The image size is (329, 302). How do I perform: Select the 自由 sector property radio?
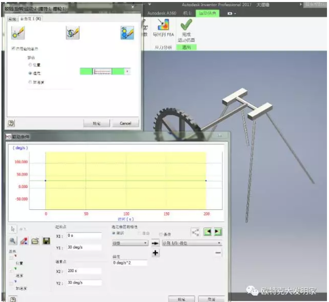pyautogui.click(x=139, y=233)
